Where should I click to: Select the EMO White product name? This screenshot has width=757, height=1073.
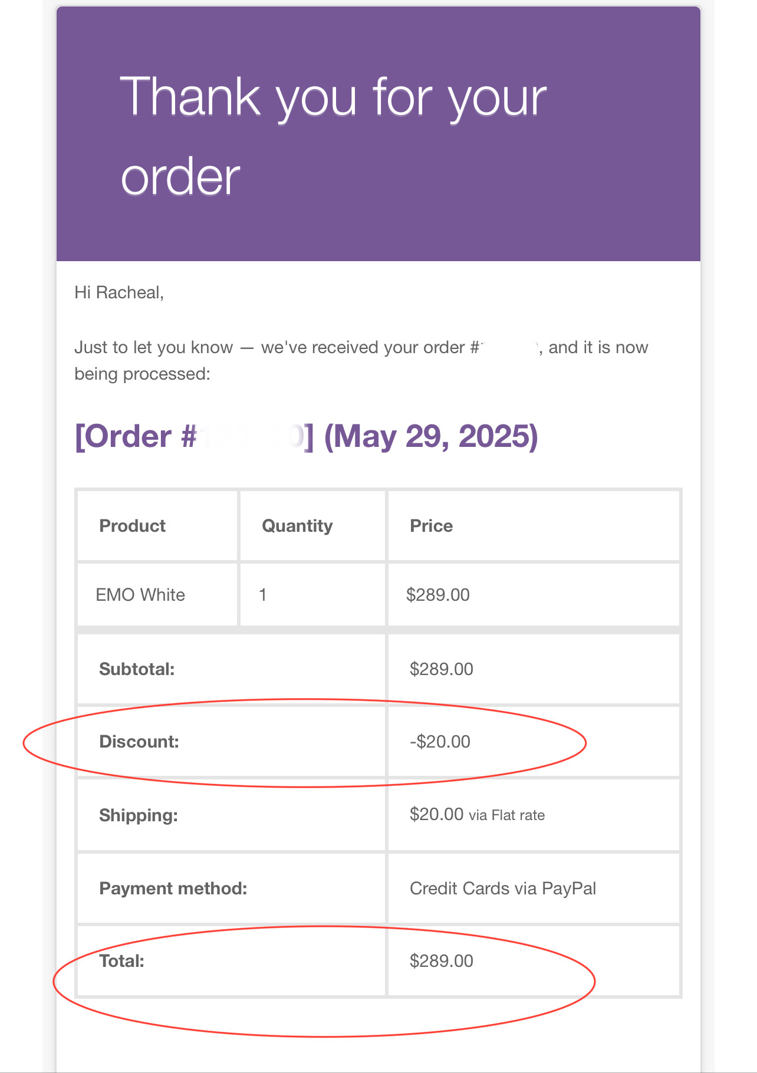140,595
